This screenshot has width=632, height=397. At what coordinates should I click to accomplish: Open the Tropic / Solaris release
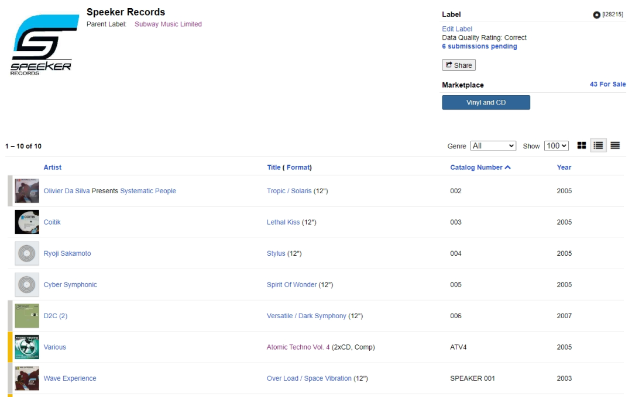tap(289, 191)
